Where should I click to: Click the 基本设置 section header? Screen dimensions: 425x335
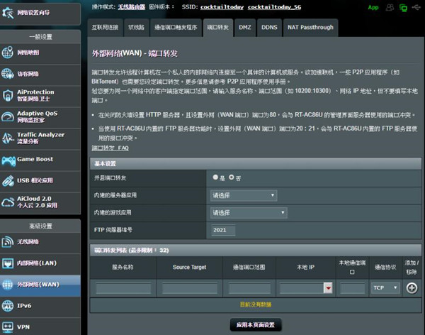point(256,163)
